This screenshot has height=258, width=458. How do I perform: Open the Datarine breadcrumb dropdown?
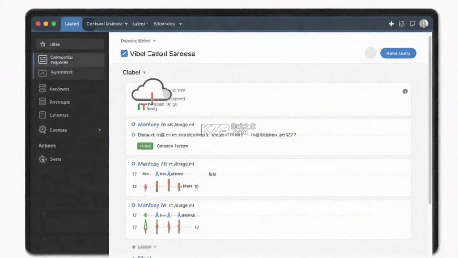click(x=138, y=41)
